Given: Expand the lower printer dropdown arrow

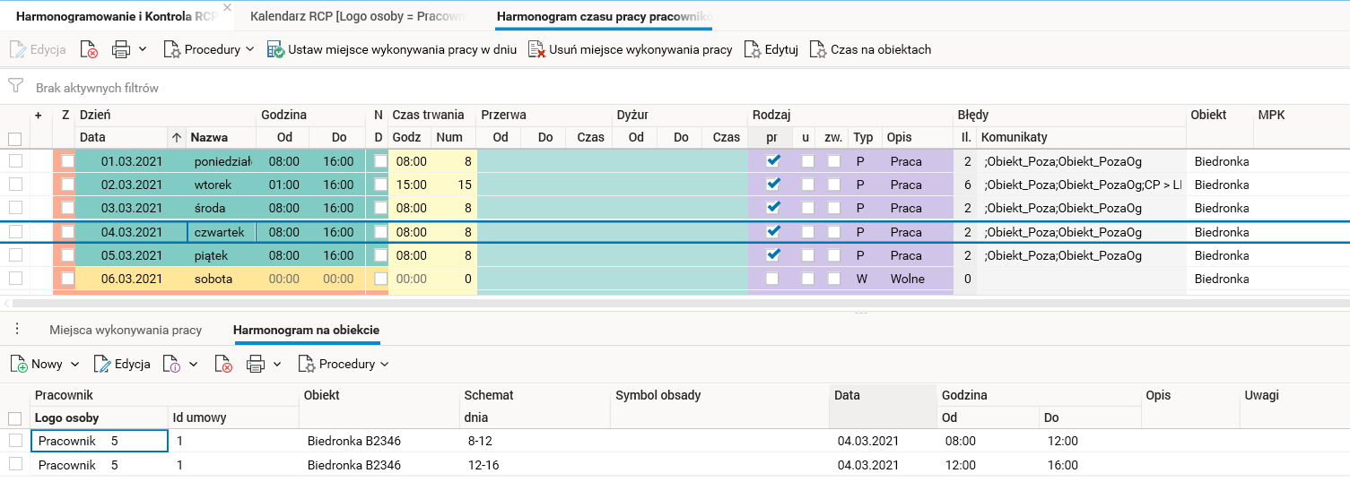Looking at the screenshot, I should coord(277,365).
